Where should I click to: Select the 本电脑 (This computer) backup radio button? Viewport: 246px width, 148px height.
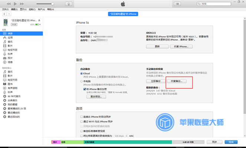pyautogui.click(x=81, y=81)
